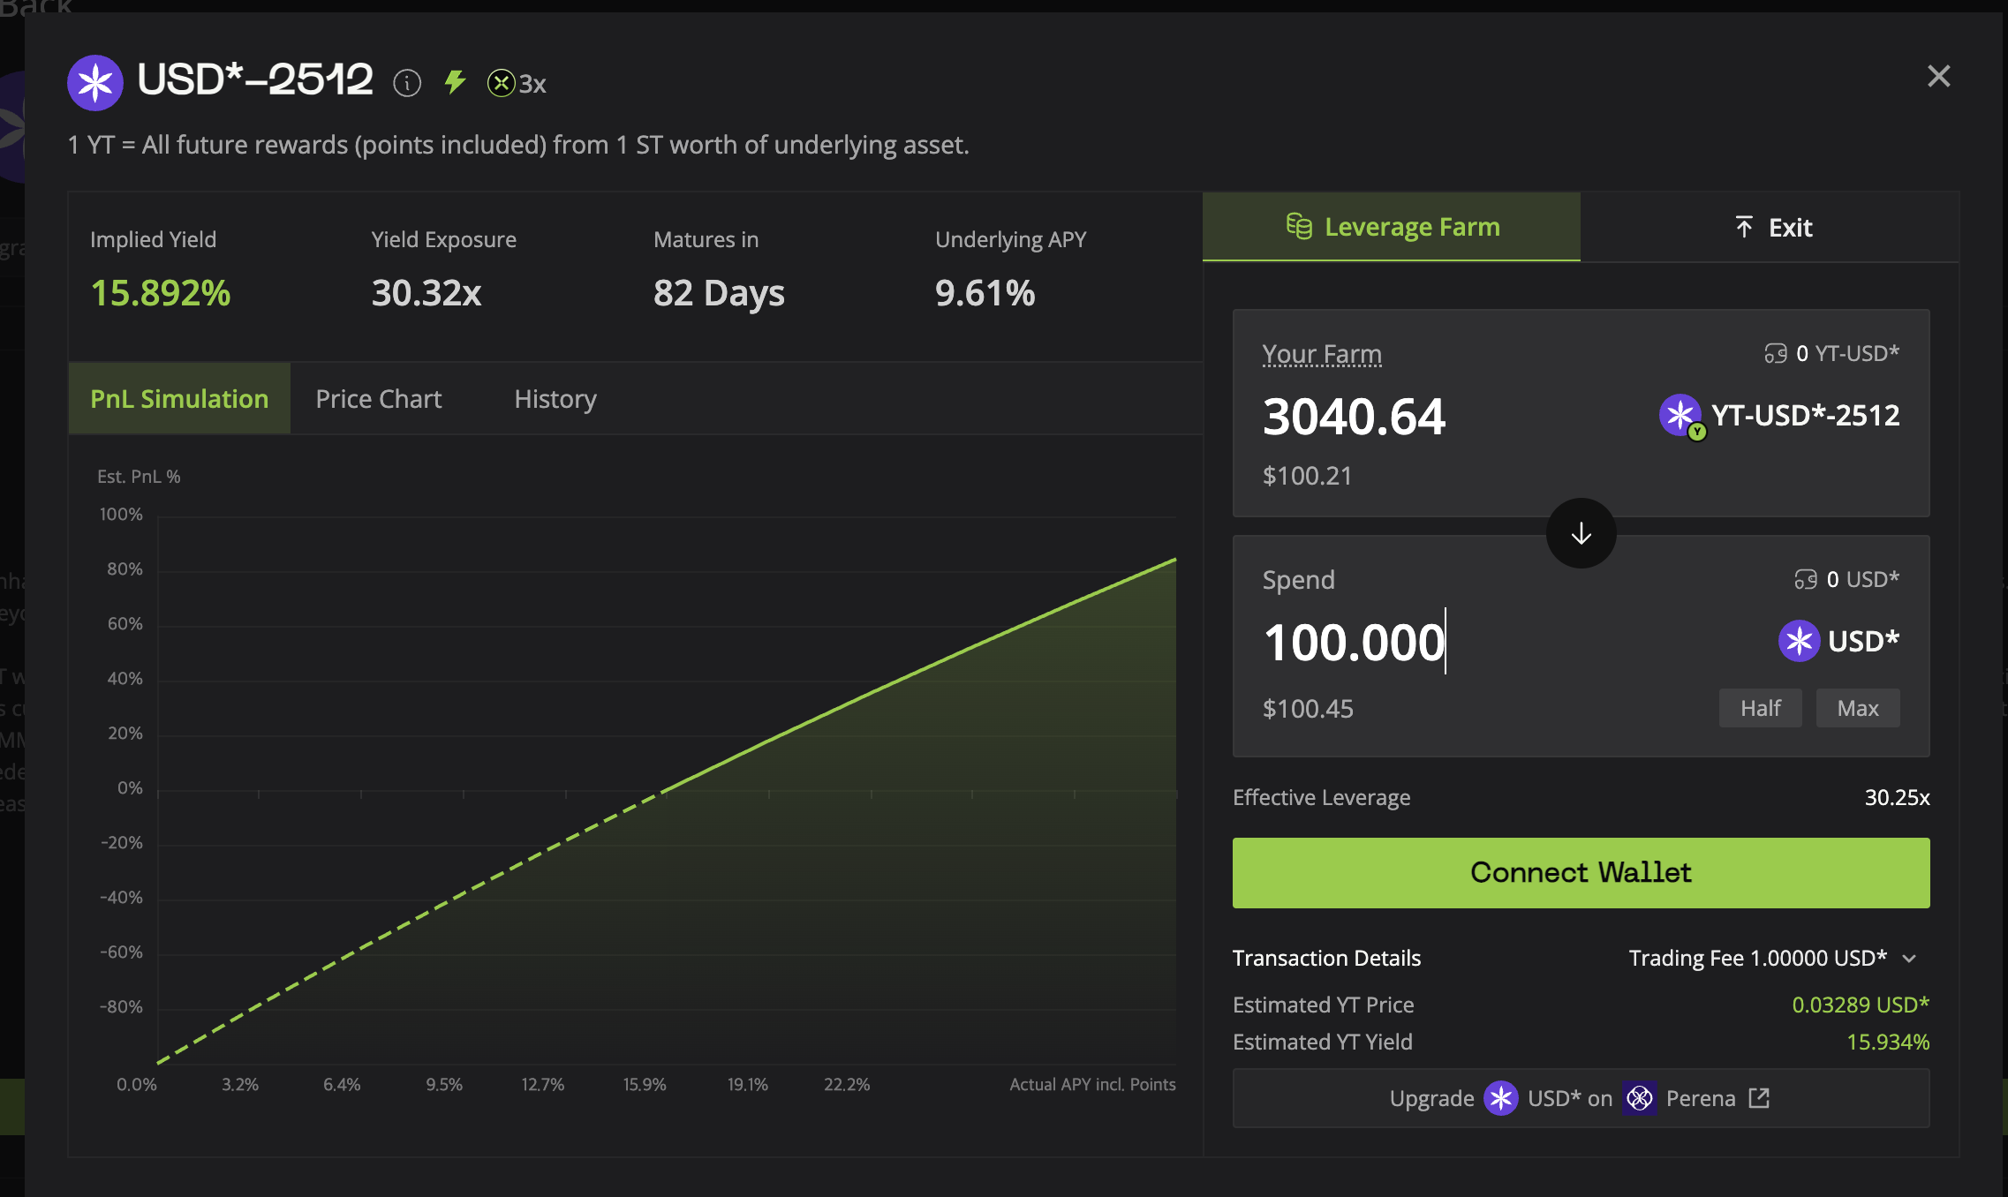
Task: Click the 3x points multiplier badge
Action: (517, 84)
